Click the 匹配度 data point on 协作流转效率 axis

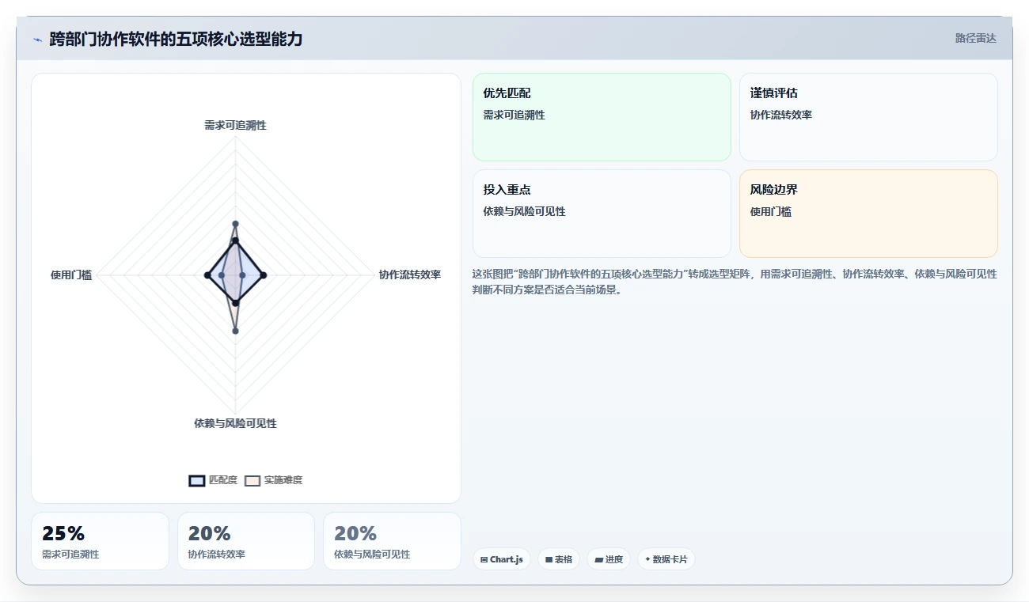click(x=263, y=274)
